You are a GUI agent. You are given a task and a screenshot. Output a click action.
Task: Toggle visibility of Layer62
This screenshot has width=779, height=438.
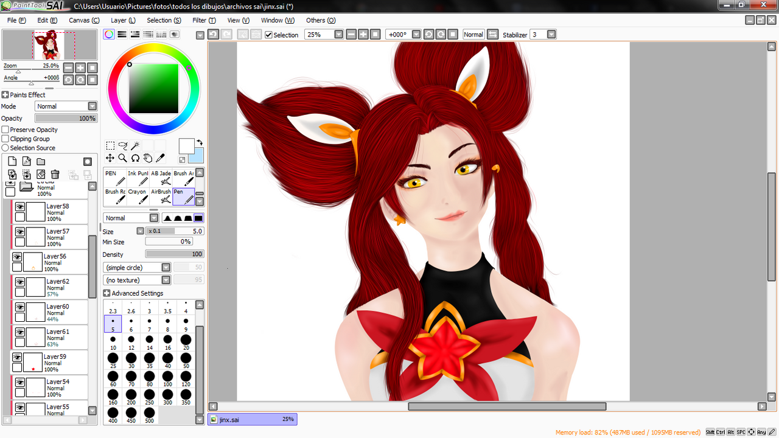pos(20,282)
